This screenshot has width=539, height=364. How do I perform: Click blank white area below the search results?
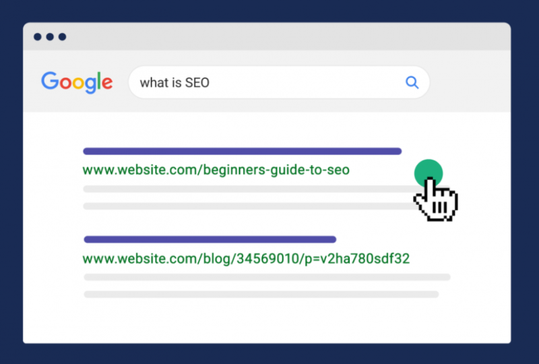click(267, 322)
